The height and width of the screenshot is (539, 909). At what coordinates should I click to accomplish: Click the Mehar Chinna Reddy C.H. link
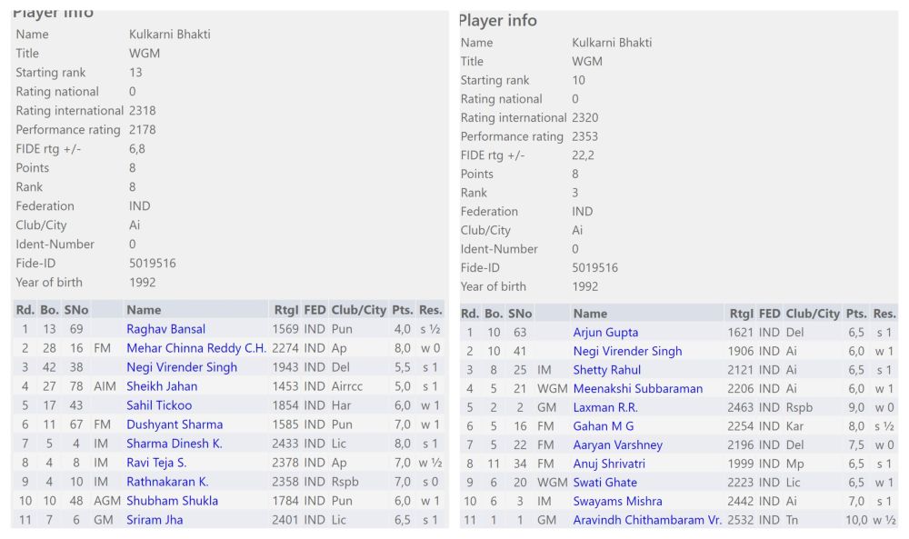tap(196, 348)
